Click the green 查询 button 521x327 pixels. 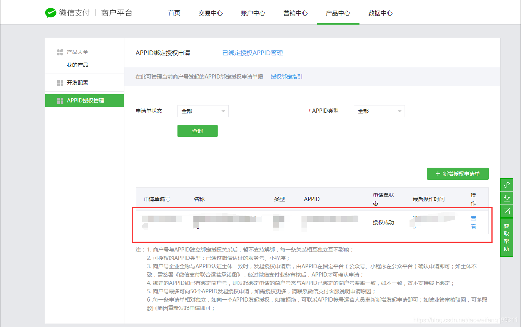pyautogui.click(x=198, y=131)
